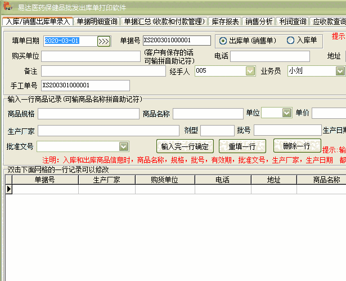Click the 商品名称 grid column header
The image size is (346, 281).
(321, 180)
